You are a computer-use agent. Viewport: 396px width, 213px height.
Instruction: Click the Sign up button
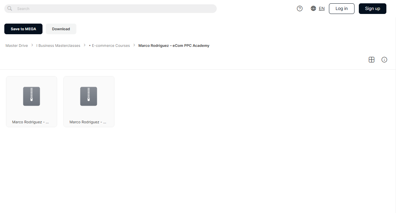click(x=372, y=9)
